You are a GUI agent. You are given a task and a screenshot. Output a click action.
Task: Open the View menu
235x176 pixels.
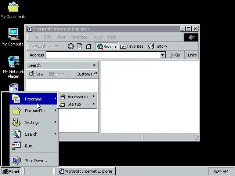(x=61, y=37)
